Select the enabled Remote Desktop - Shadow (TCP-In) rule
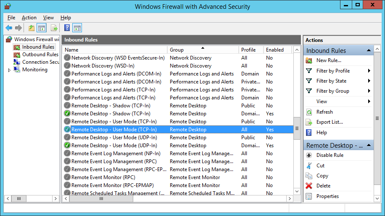This screenshot has height=216, width=385. (111, 114)
